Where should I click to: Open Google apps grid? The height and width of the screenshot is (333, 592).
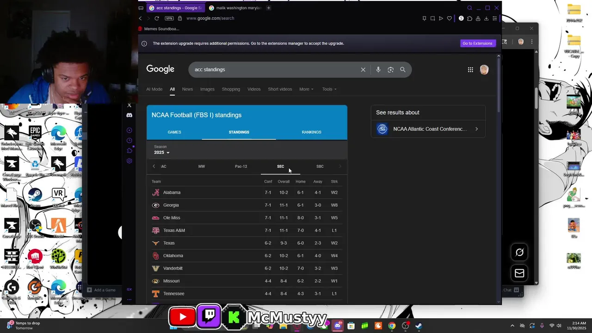coord(470,69)
